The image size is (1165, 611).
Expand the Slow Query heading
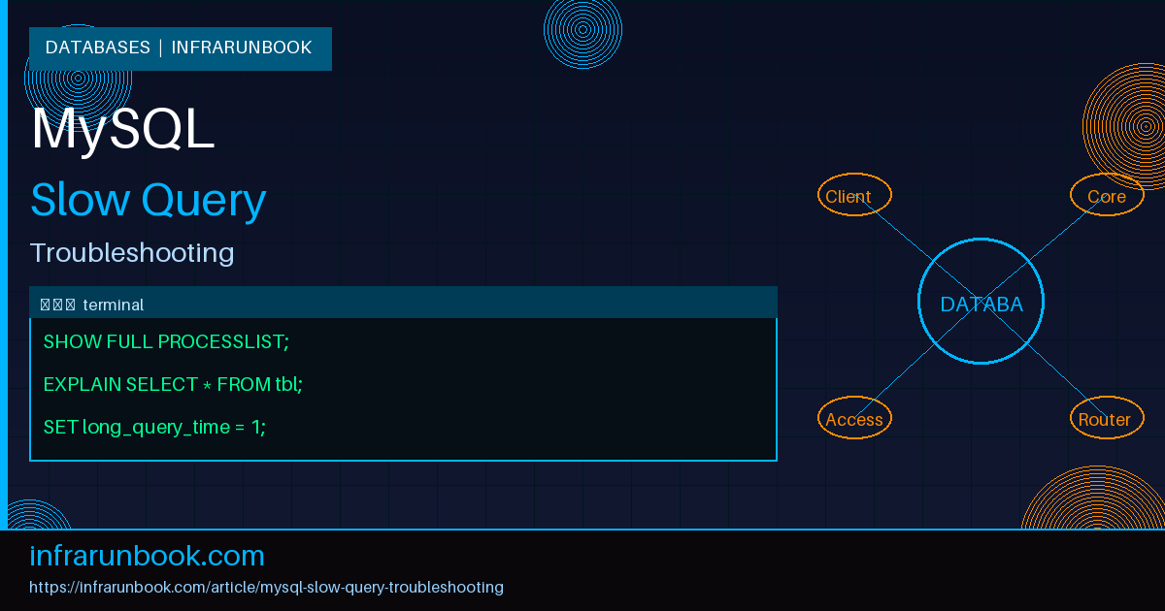point(148,200)
